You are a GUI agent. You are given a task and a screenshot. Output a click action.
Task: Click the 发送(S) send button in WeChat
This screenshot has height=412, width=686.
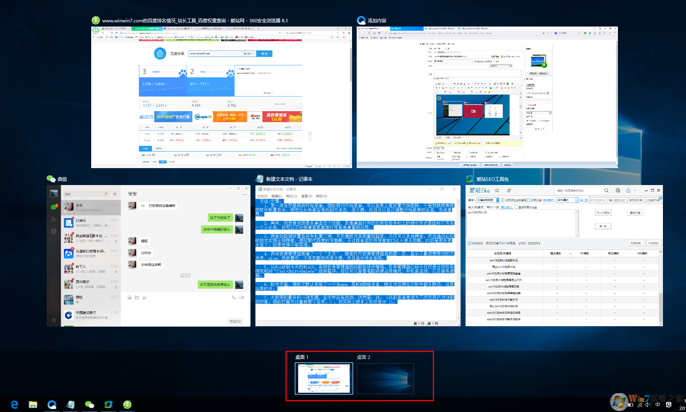click(235, 321)
